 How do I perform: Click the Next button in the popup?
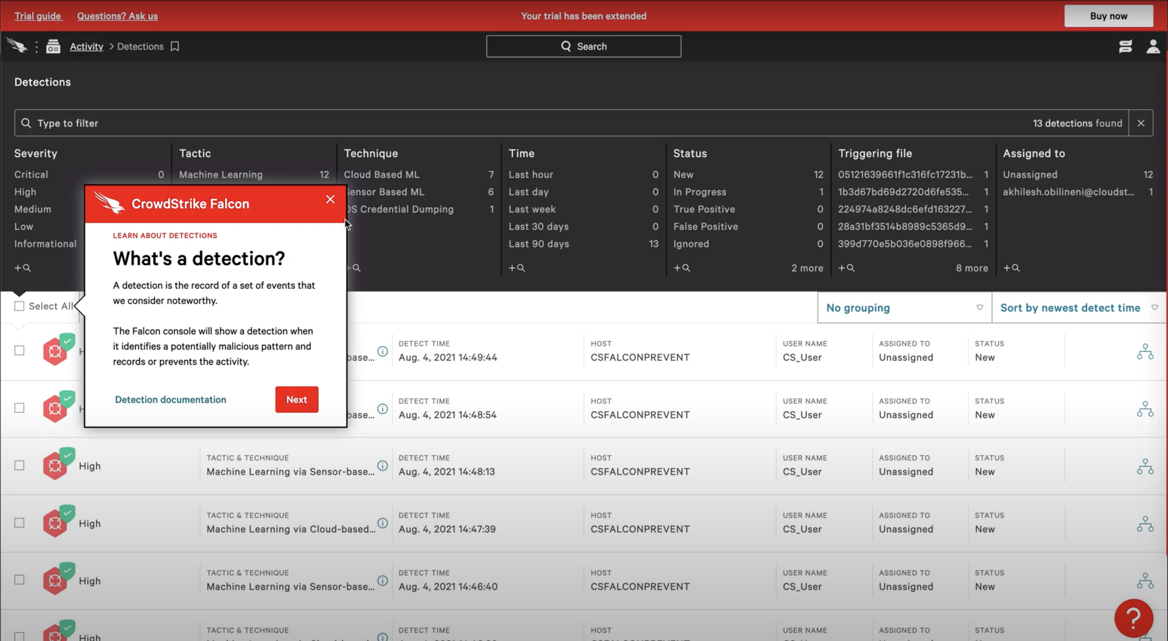click(296, 399)
